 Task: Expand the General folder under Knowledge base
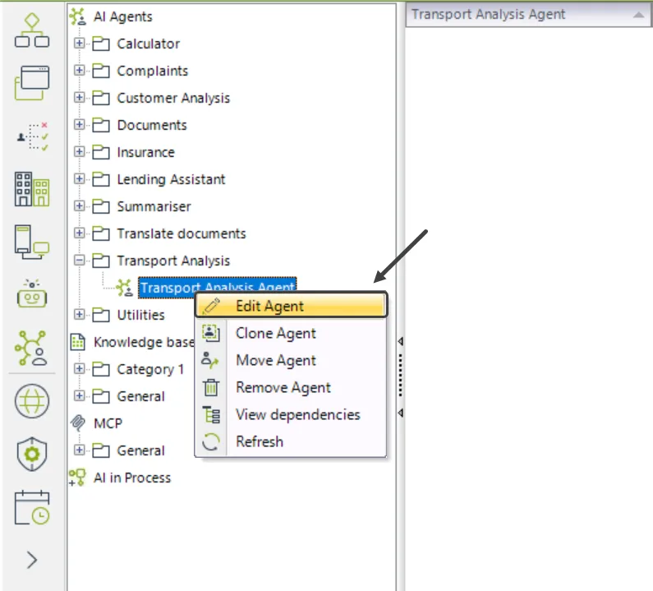pos(79,396)
